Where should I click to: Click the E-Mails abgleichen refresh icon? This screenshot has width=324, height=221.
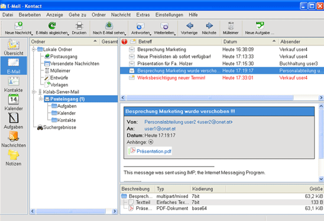pos(52,25)
